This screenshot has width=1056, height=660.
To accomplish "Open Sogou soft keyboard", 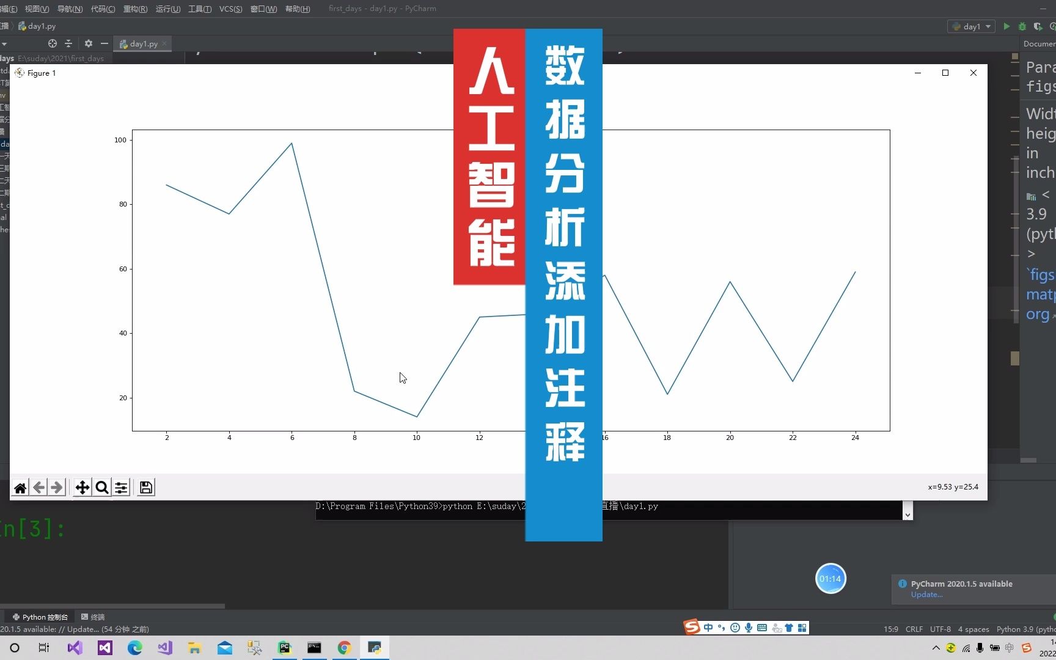I will [x=762, y=628].
